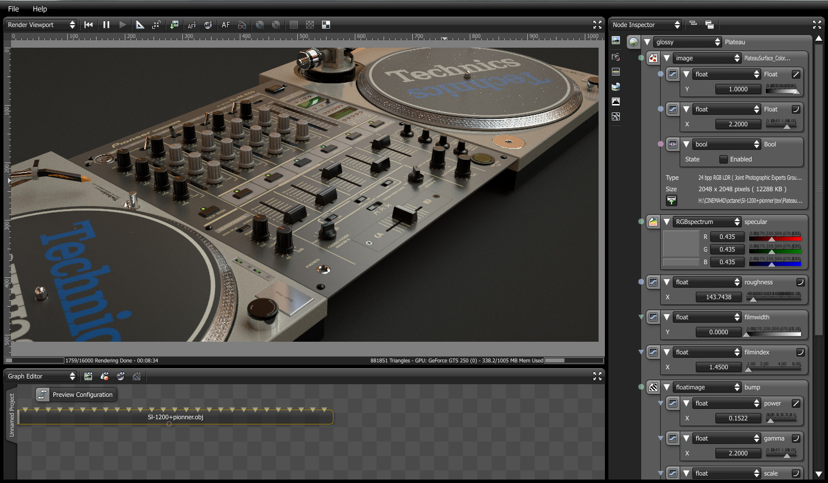The height and width of the screenshot is (483, 828).
Task: Toggle the curve button beside scale
Action: 796,473
